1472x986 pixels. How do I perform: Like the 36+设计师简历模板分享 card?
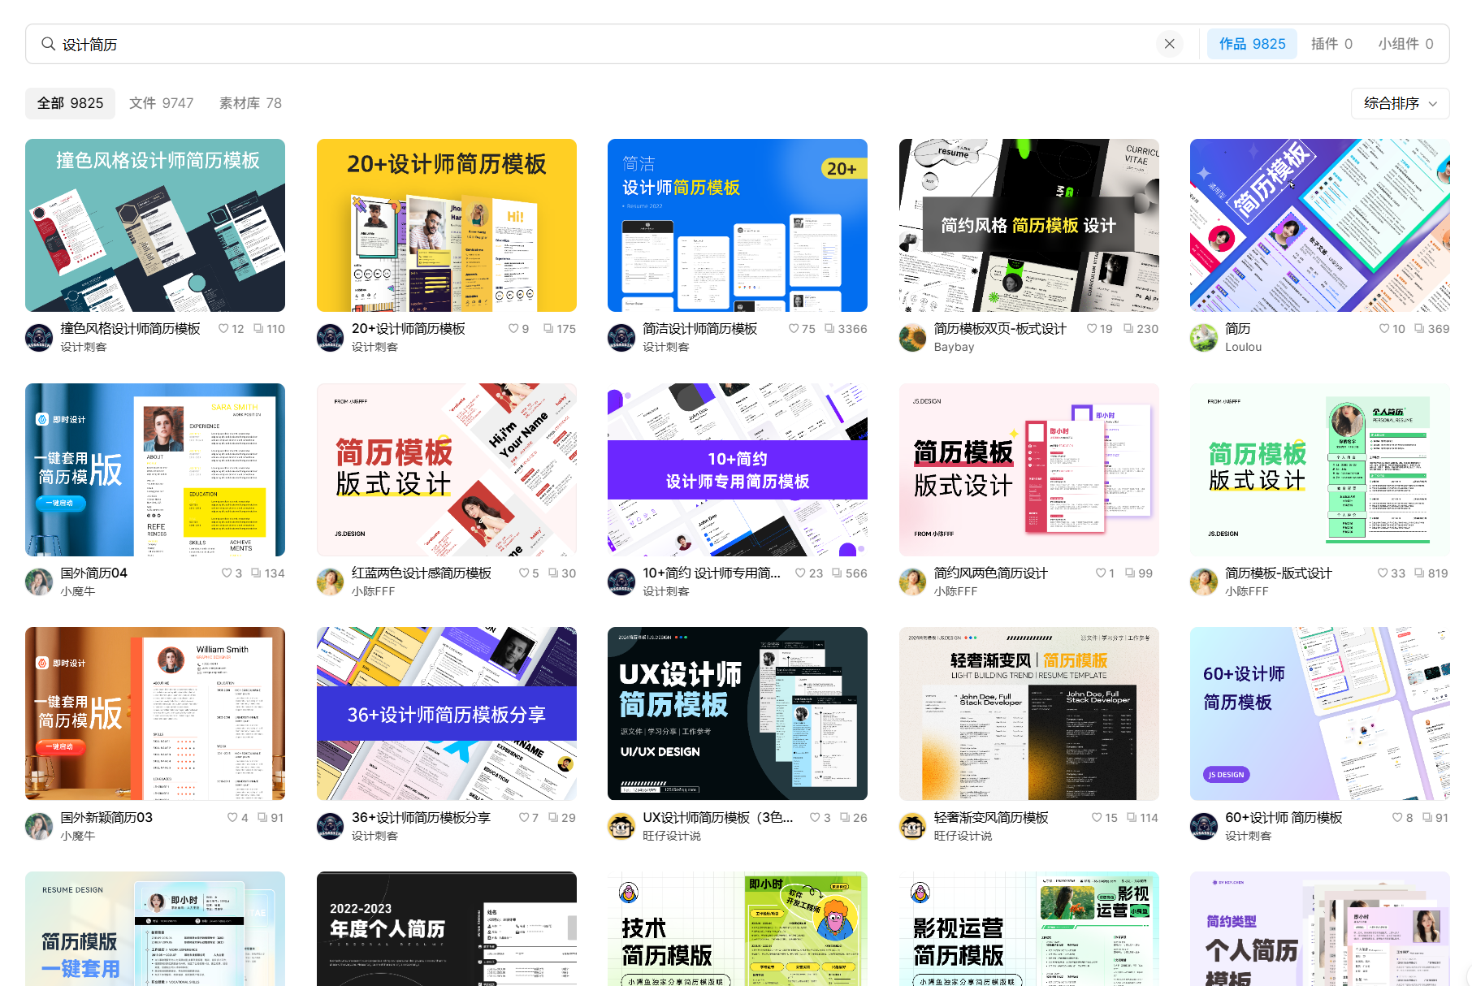[524, 818]
